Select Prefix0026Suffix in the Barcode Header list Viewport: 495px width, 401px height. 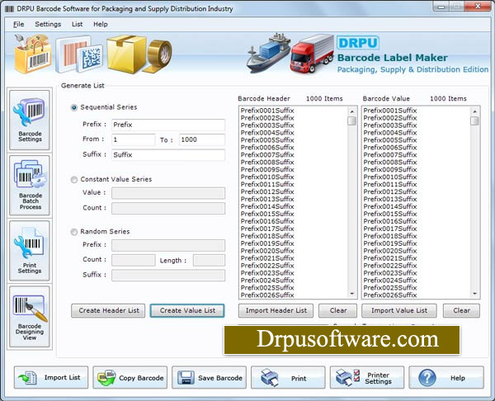coord(267,295)
